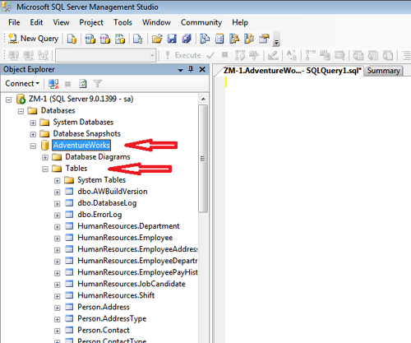Image resolution: width=411 pixels, height=343 pixels.
Task: Expand the dbo.AWBuildVersion table
Action: click(x=57, y=192)
